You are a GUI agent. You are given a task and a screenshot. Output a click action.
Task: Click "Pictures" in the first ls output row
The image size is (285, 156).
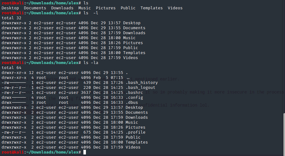click(x=105, y=8)
